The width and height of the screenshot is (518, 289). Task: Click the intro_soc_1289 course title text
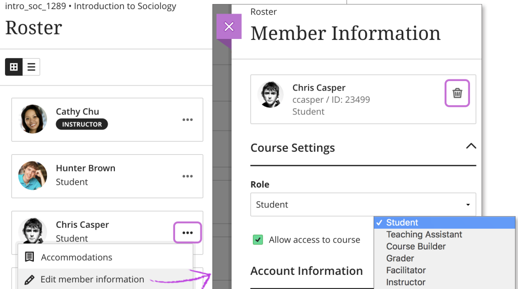pos(91,6)
